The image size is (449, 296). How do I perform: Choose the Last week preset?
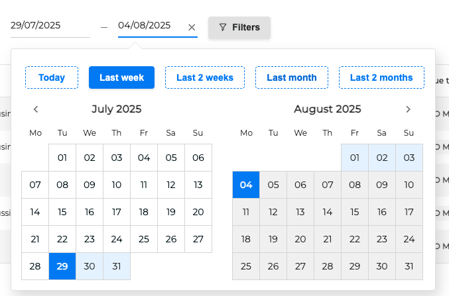point(121,77)
